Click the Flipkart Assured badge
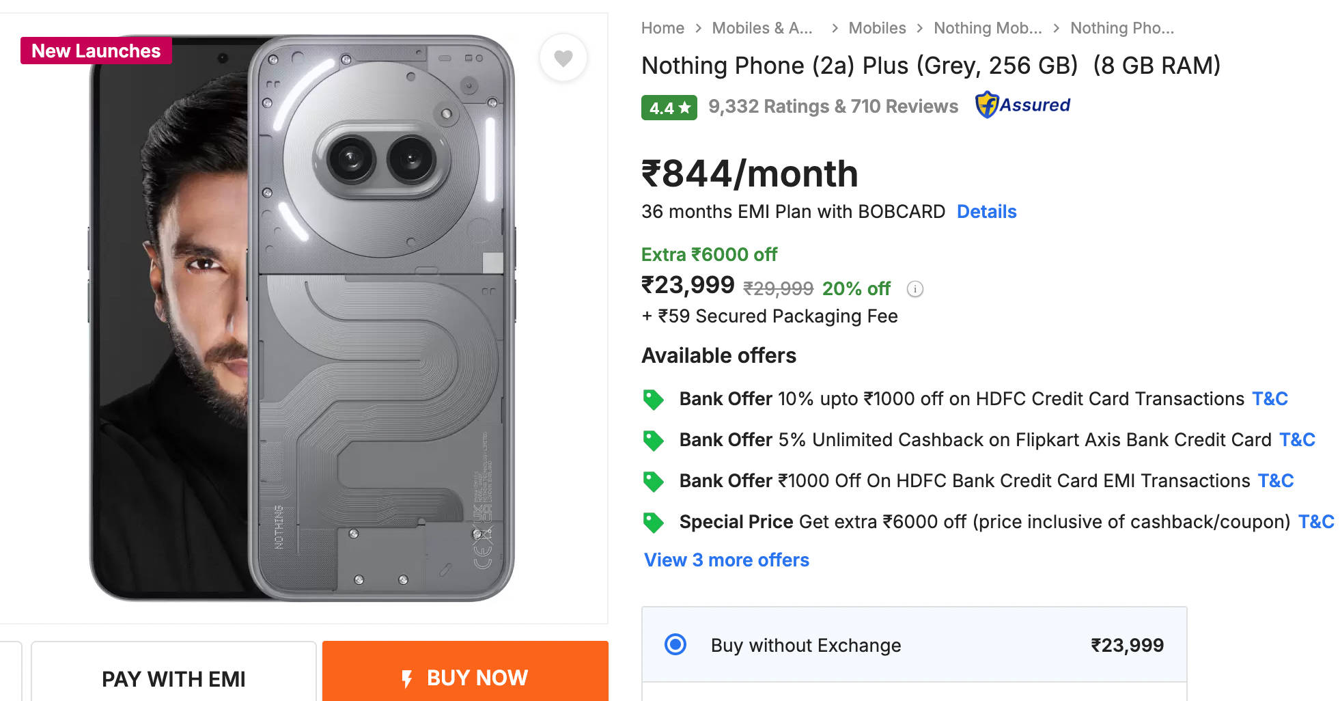This screenshot has width=1340, height=701. pos(1022,105)
